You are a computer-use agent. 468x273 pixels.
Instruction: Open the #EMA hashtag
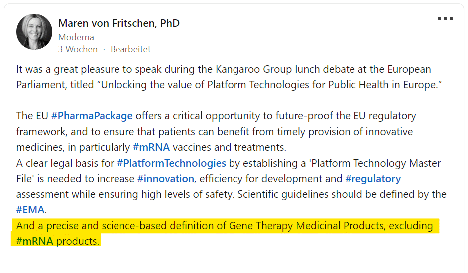pyautogui.click(x=30, y=210)
